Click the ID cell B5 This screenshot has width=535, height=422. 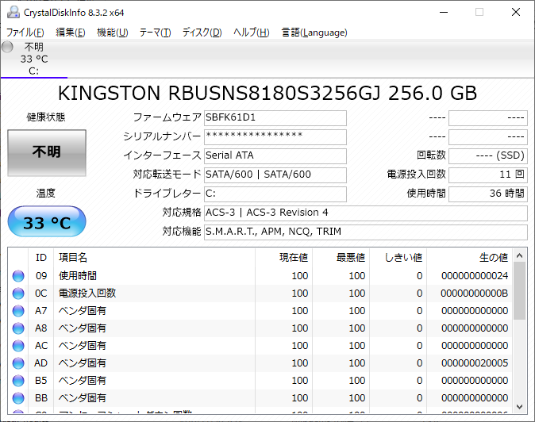point(41,381)
